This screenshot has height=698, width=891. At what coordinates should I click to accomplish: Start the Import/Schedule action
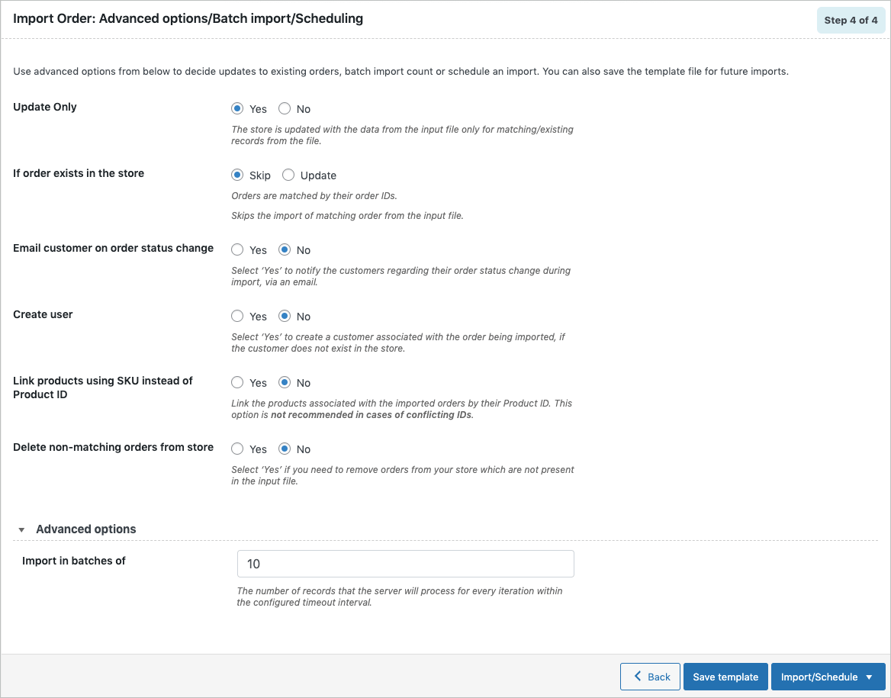tap(820, 677)
